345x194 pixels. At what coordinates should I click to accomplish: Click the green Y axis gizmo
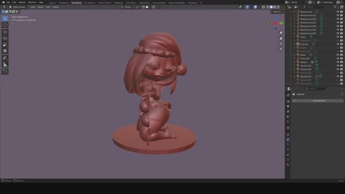281,23
